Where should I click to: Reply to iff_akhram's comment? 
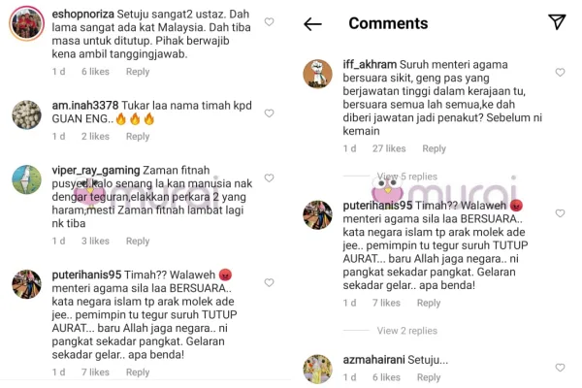(x=434, y=148)
